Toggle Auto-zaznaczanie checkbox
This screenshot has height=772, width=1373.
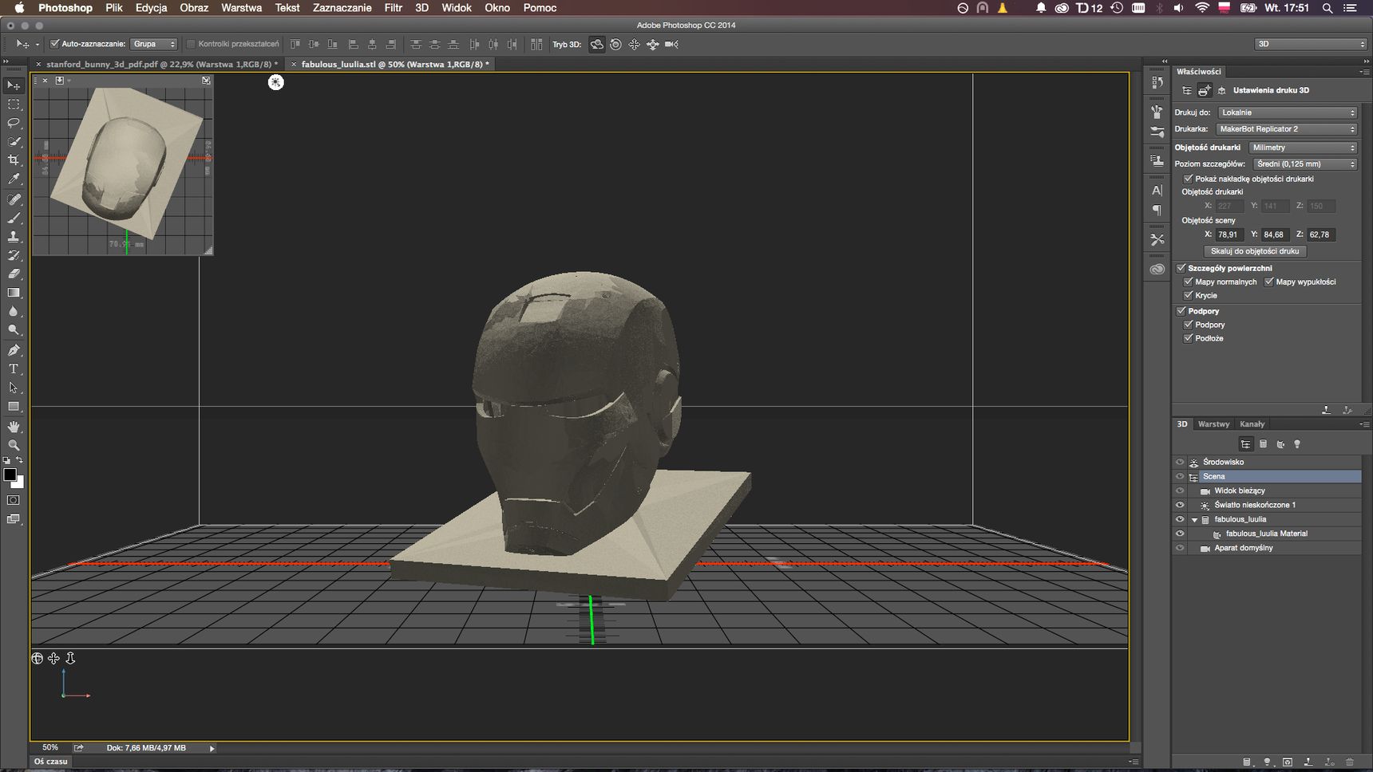[x=54, y=44]
